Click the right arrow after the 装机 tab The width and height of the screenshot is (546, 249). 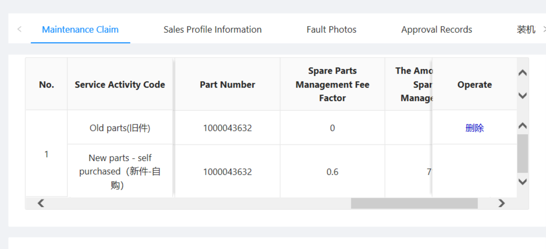coord(544,29)
